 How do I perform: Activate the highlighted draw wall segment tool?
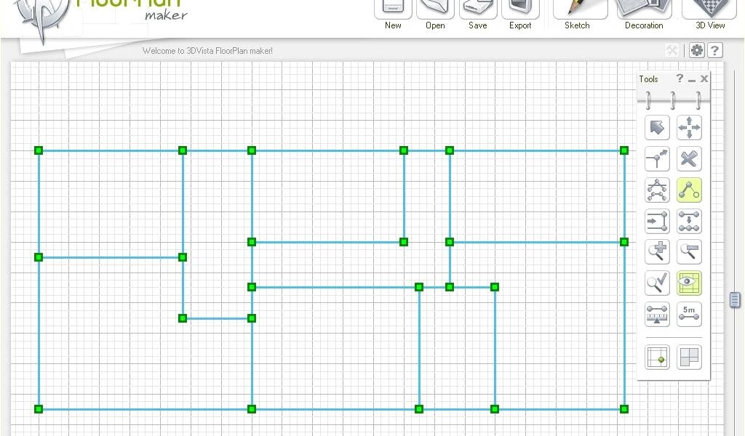(x=689, y=190)
